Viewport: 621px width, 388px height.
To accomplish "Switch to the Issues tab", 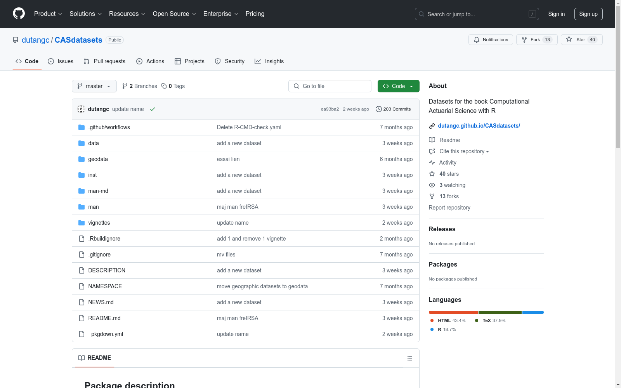I will [x=61, y=61].
